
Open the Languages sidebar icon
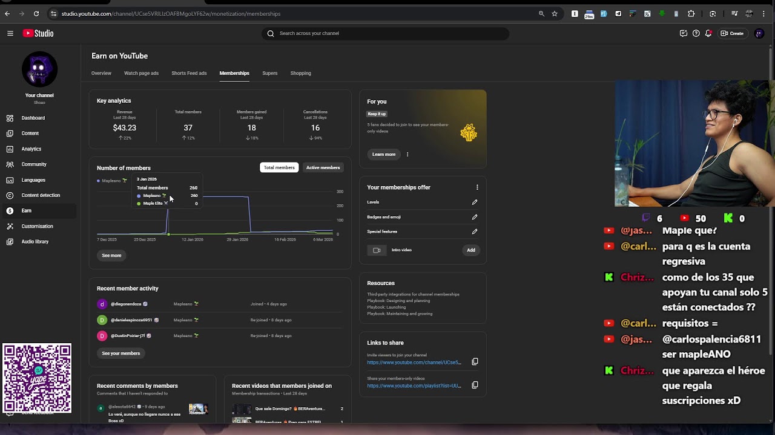[10, 180]
